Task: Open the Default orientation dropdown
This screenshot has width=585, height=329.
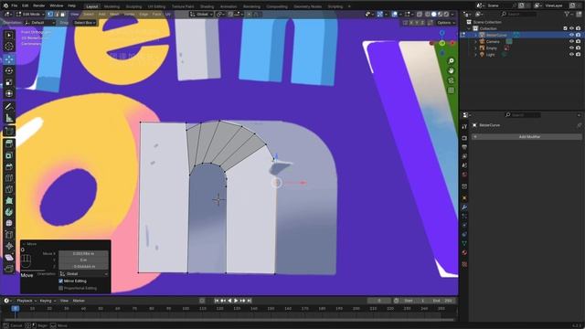Action: click(40, 23)
